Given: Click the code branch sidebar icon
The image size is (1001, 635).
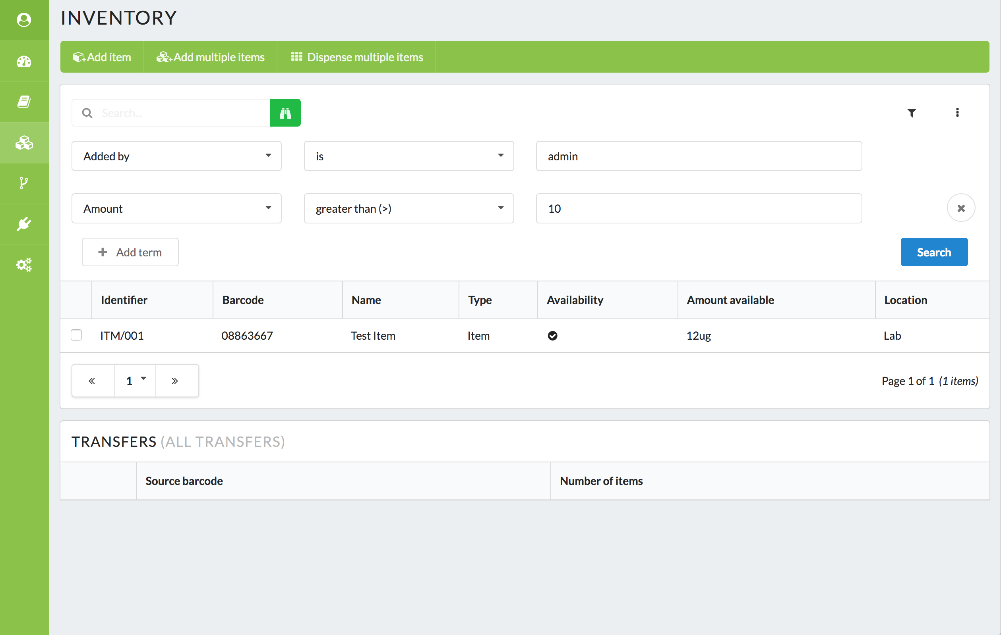Looking at the screenshot, I should click(x=24, y=183).
